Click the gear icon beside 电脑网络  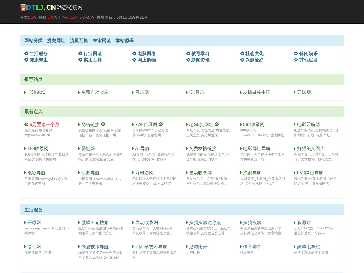(x=134, y=53)
